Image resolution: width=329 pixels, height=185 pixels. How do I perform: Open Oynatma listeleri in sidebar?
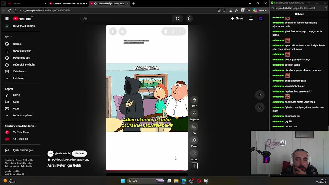[22, 51]
